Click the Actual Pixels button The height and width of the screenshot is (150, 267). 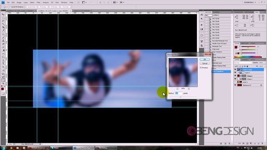pyautogui.click(x=32, y=7)
